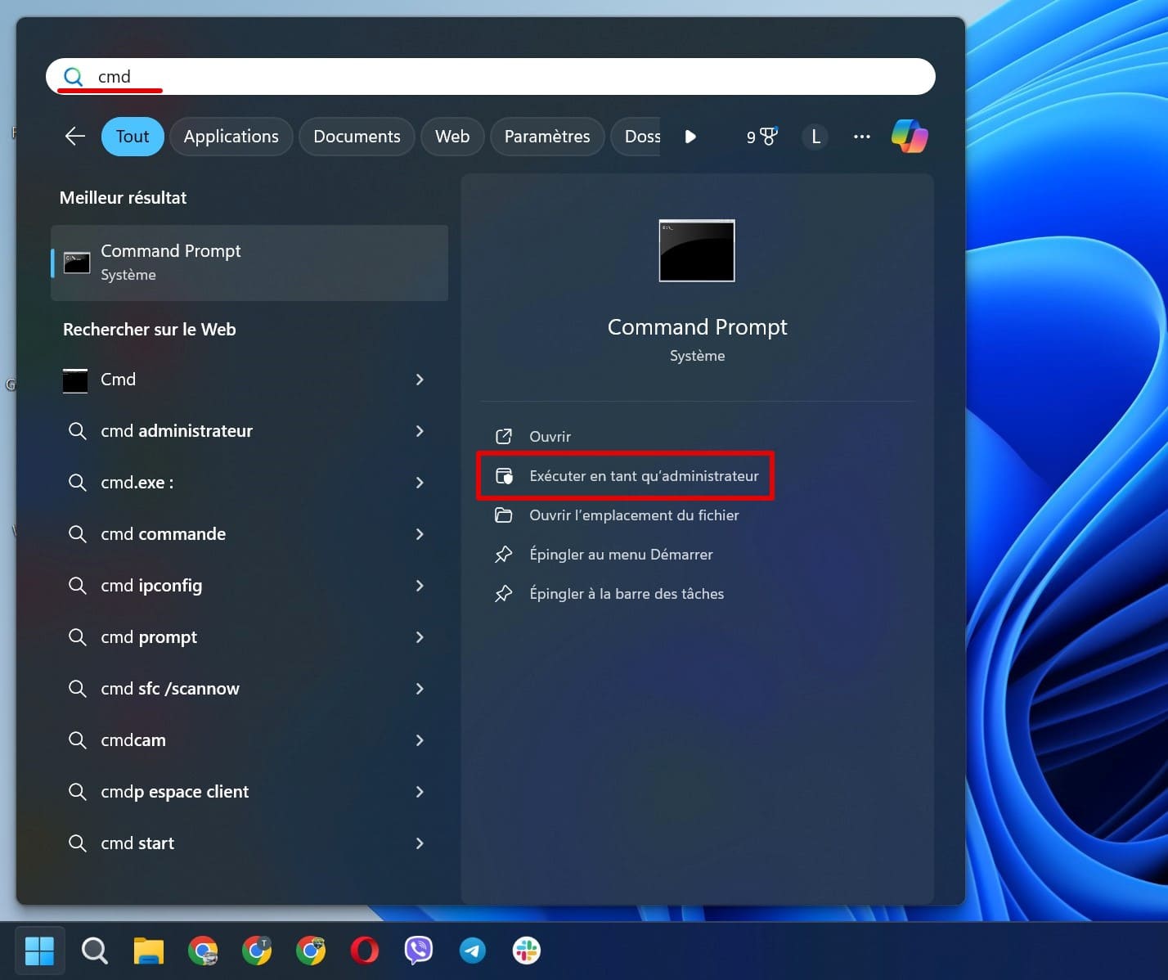Click the pin icon beside Épingler au menu Démarrer
Screen dimensions: 1168x980
(504, 555)
